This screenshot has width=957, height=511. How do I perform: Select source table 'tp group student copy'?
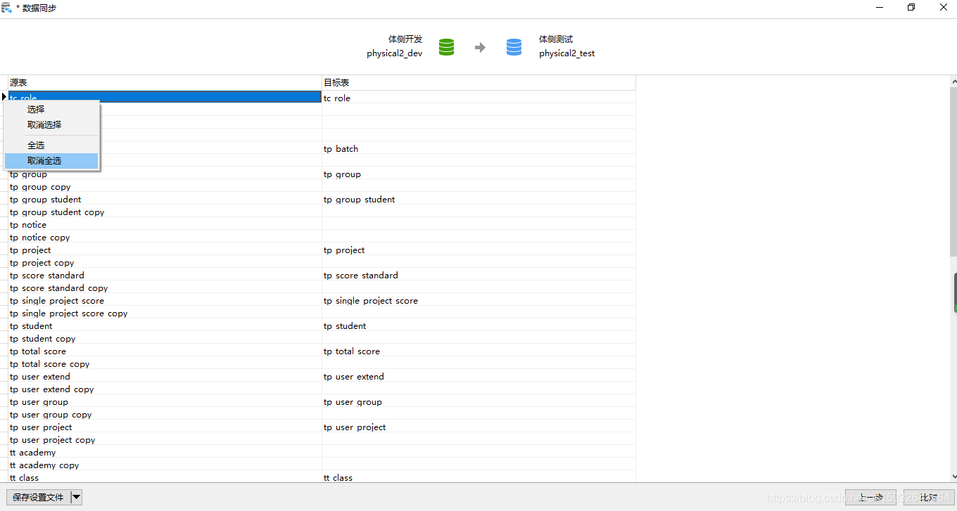(x=165, y=212)
